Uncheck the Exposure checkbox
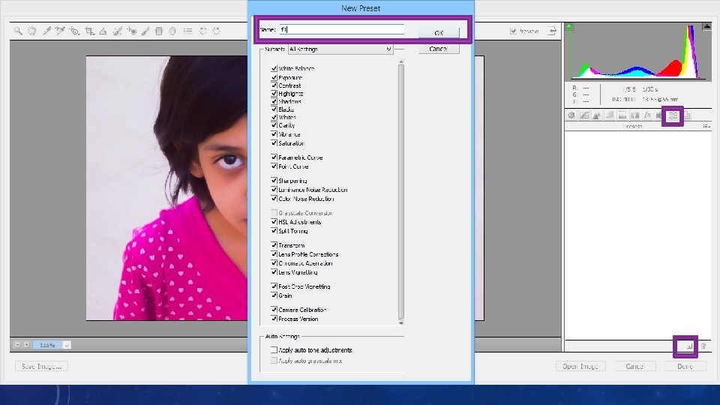 274,77
